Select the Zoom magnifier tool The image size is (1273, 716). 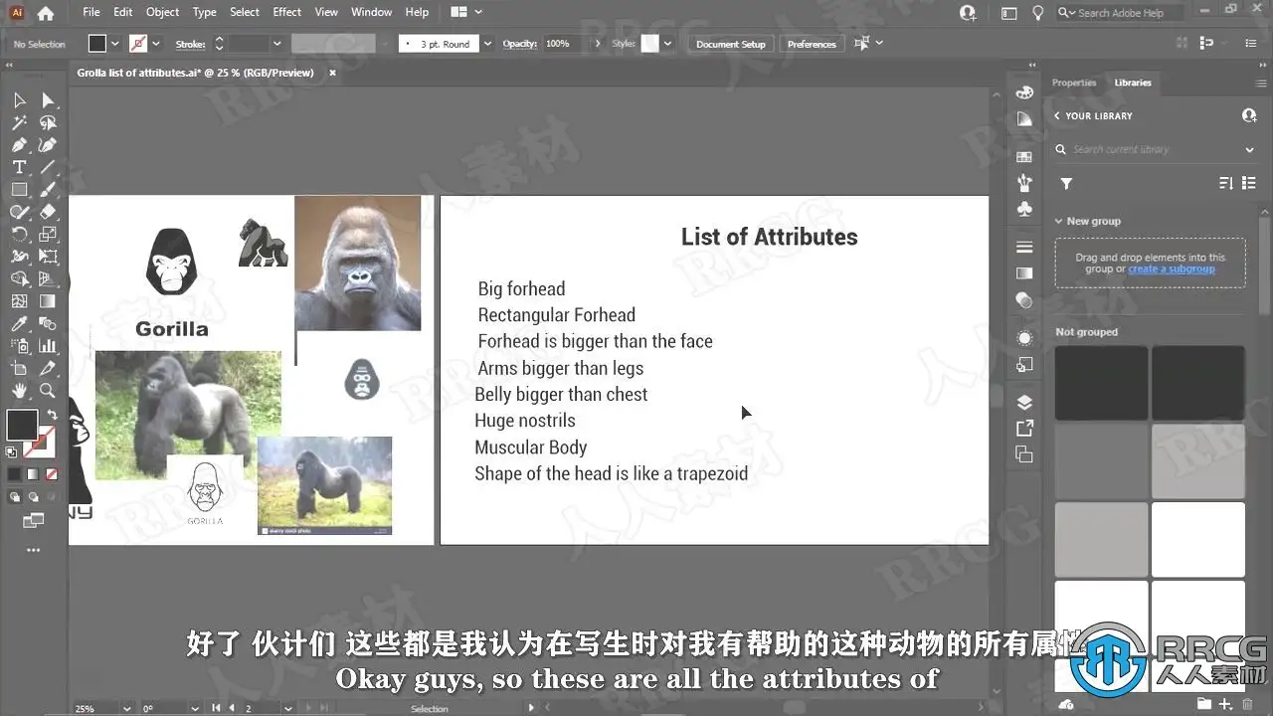coord(47,391)
